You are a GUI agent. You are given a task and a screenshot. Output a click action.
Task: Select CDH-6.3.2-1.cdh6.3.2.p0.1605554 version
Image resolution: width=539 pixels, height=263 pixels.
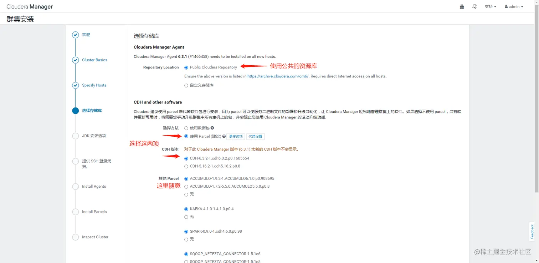186,158
